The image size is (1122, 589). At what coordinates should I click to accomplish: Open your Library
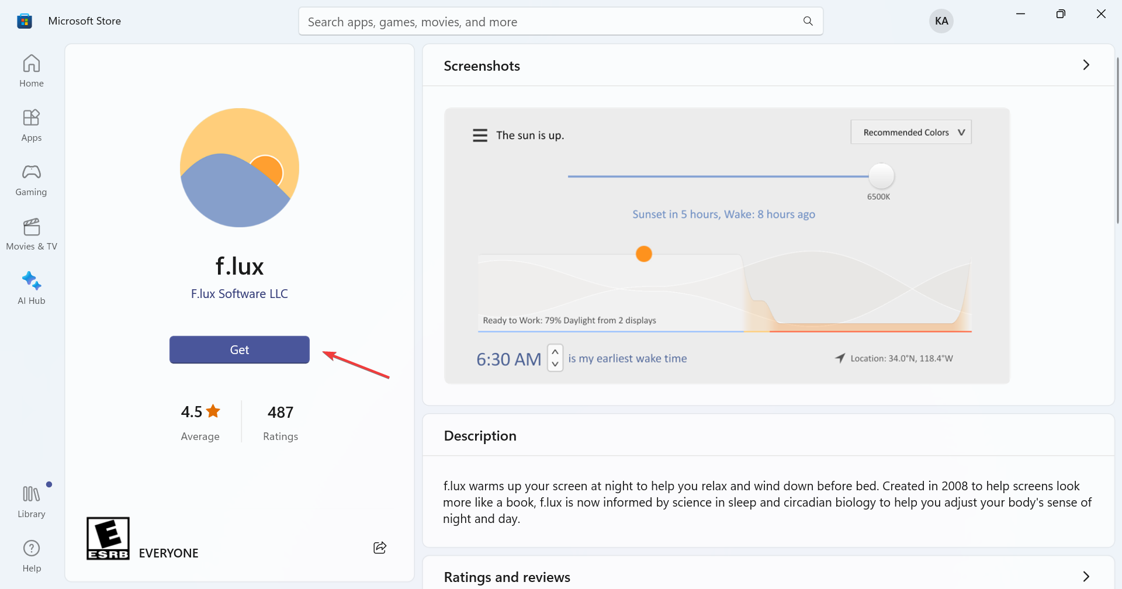[31, 500]
